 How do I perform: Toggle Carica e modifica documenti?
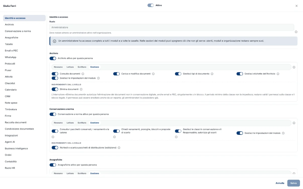pyautogui.click(x=116, y=74)
